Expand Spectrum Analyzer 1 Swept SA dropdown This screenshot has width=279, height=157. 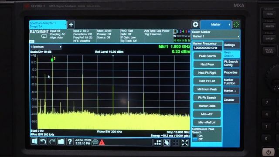[x=48, y=24]
